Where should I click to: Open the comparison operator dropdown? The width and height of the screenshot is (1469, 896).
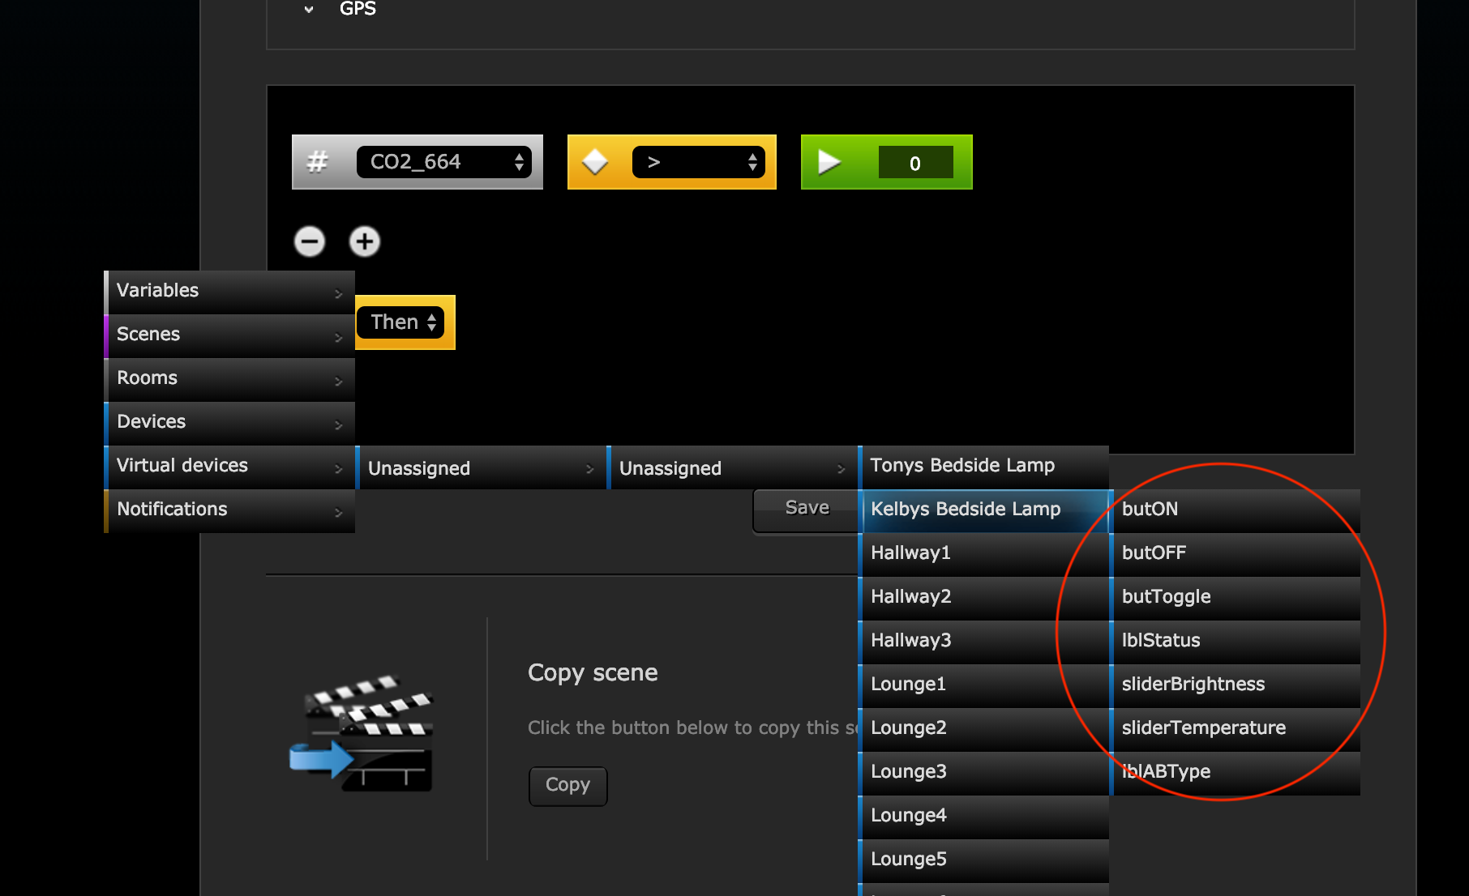698,162
